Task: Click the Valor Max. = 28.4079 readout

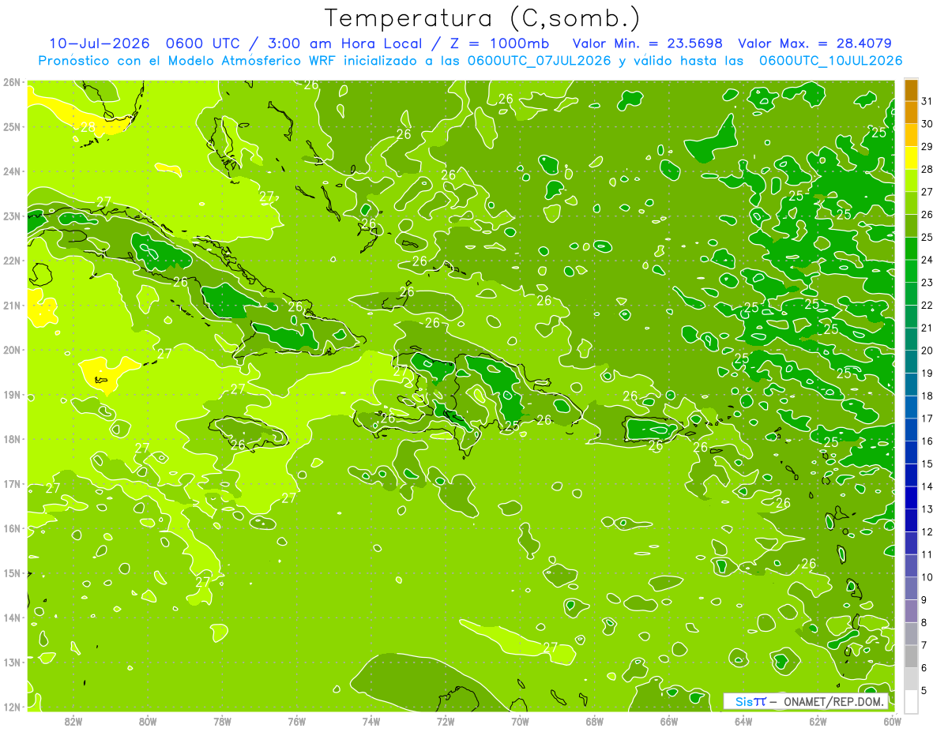Action: (x=814, y=43)
